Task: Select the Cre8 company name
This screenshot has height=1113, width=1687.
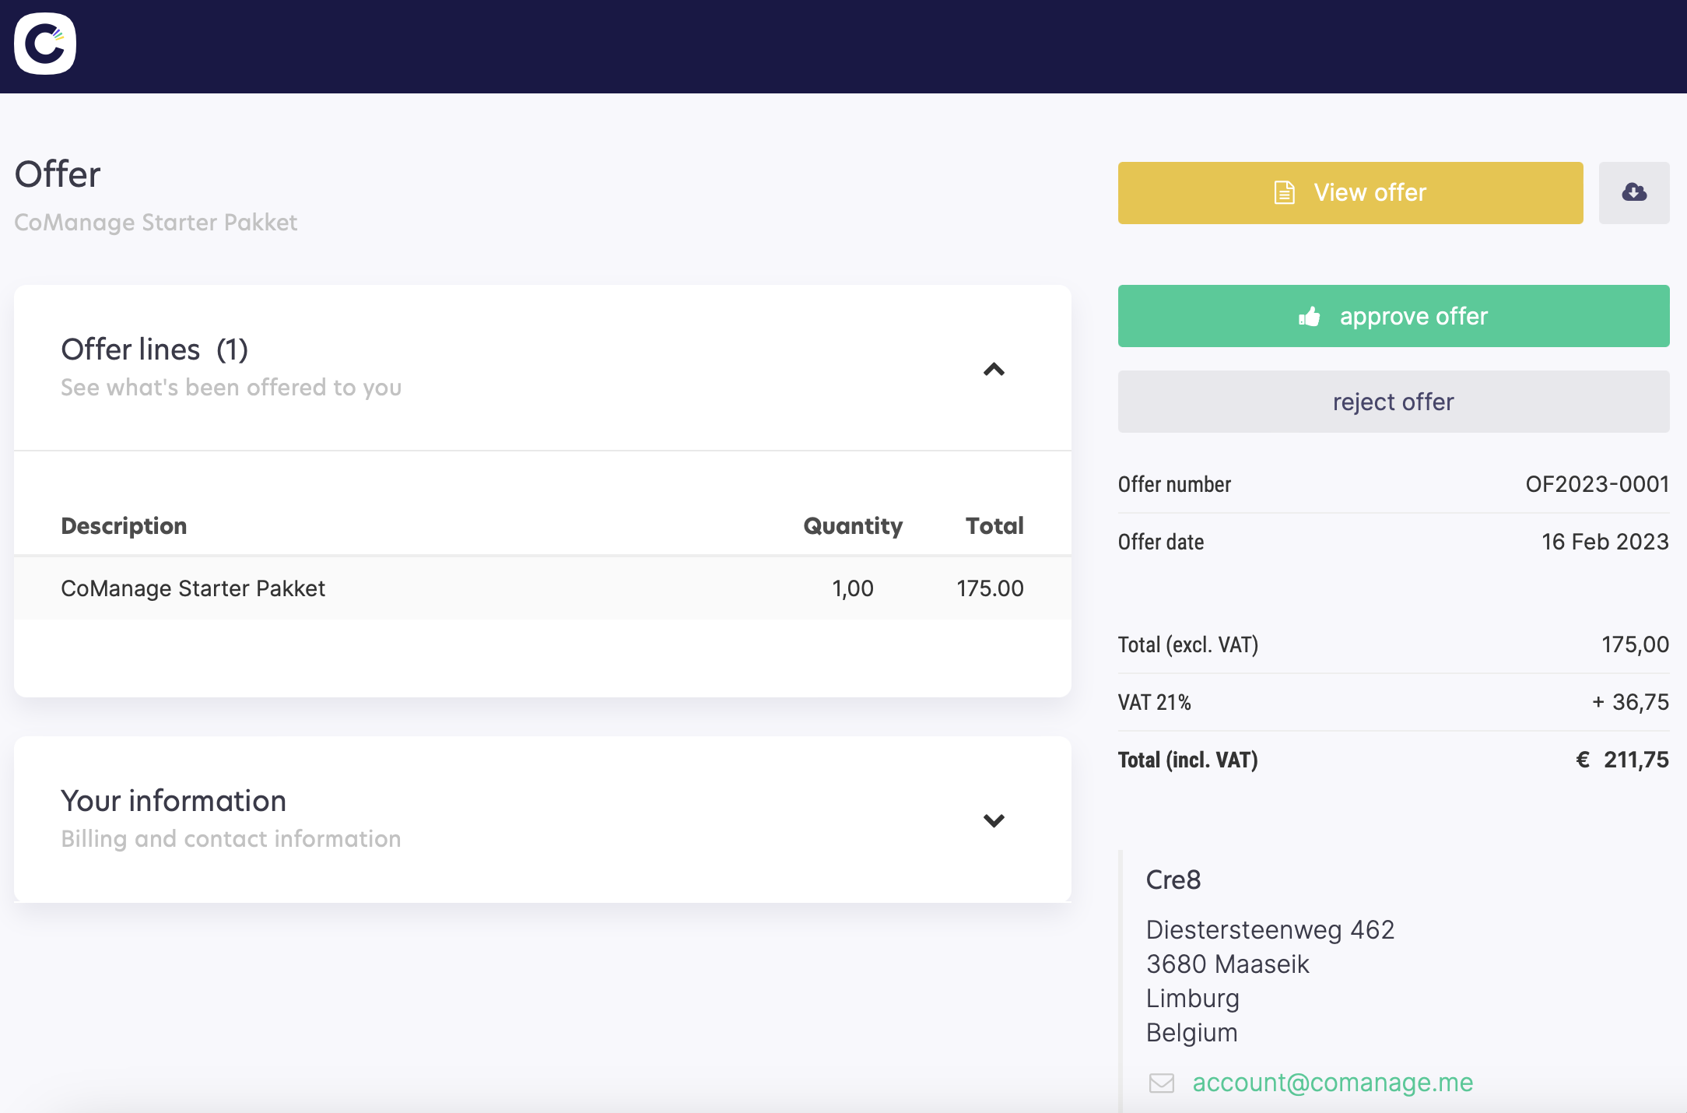Action: [x=1173, y=880]
